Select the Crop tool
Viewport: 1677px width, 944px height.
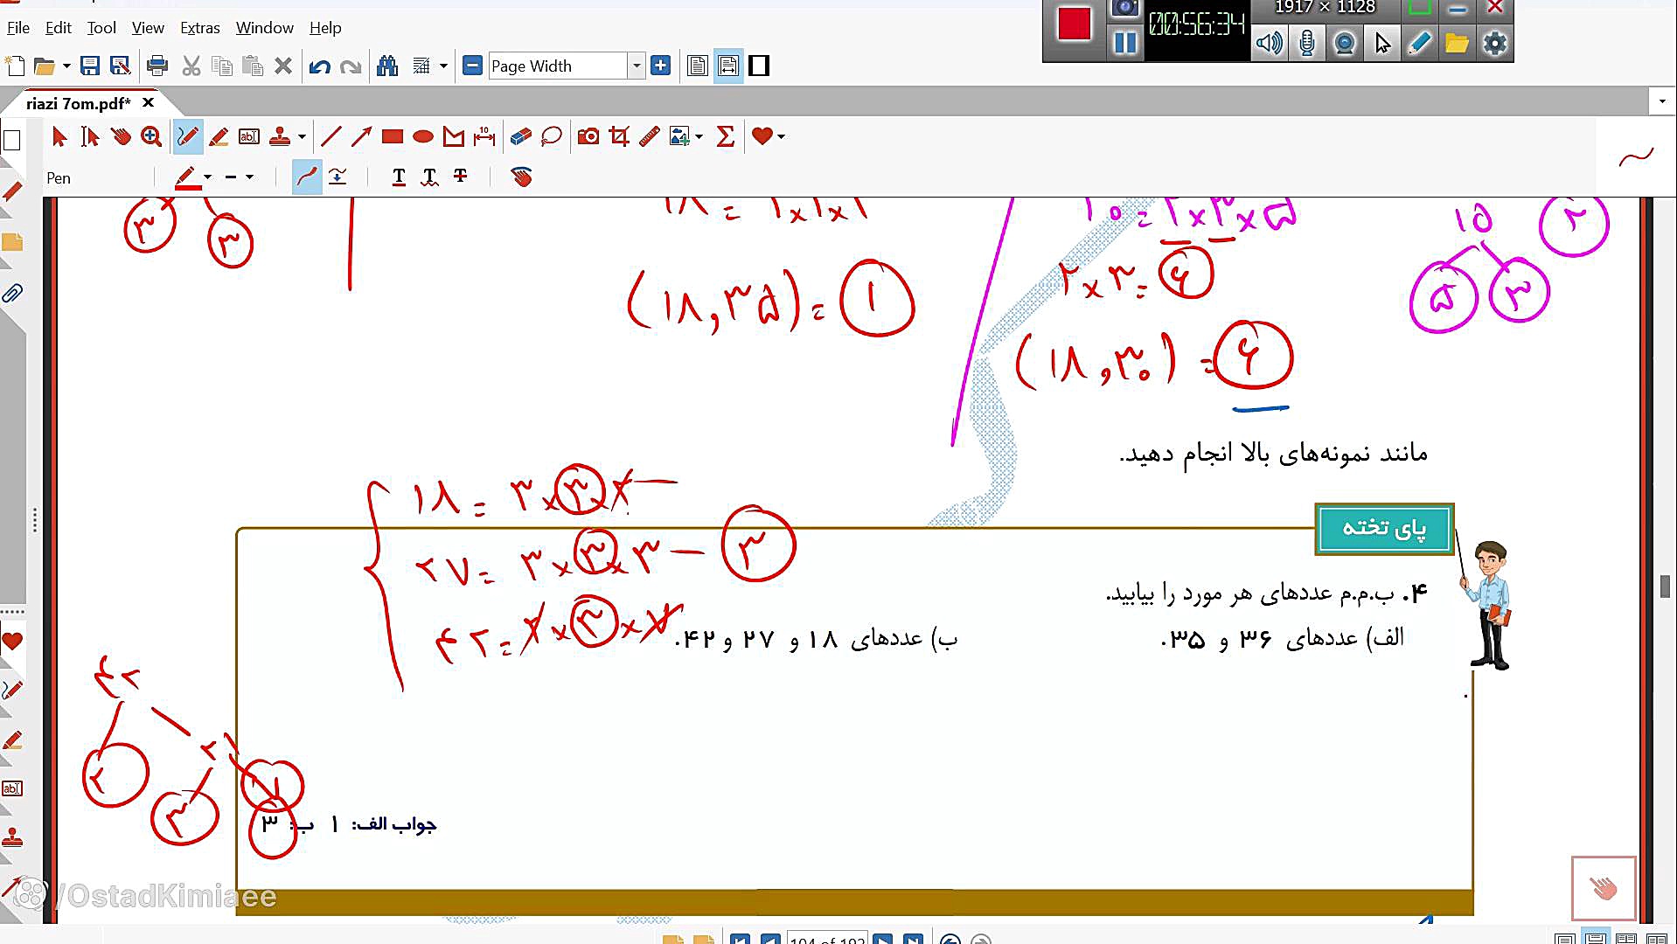[619, 136]
